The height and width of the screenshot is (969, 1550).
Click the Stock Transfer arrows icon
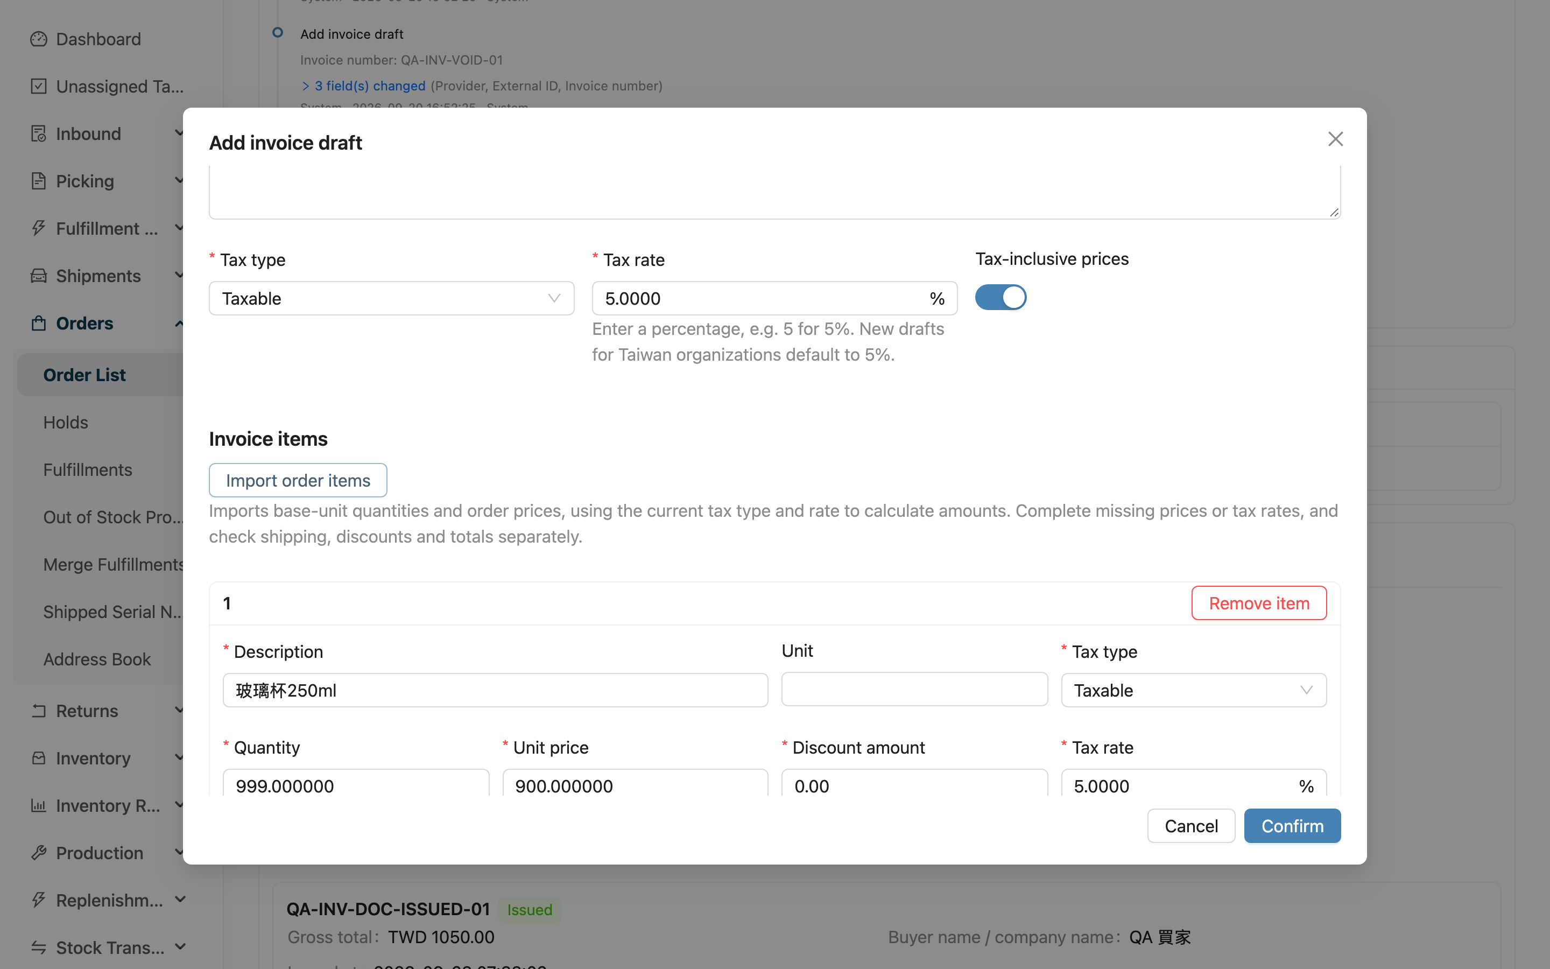click(x=38, y=947)
